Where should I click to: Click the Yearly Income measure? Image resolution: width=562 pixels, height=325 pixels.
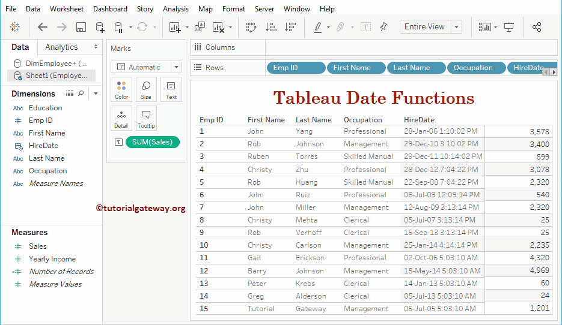click(52, 259)
